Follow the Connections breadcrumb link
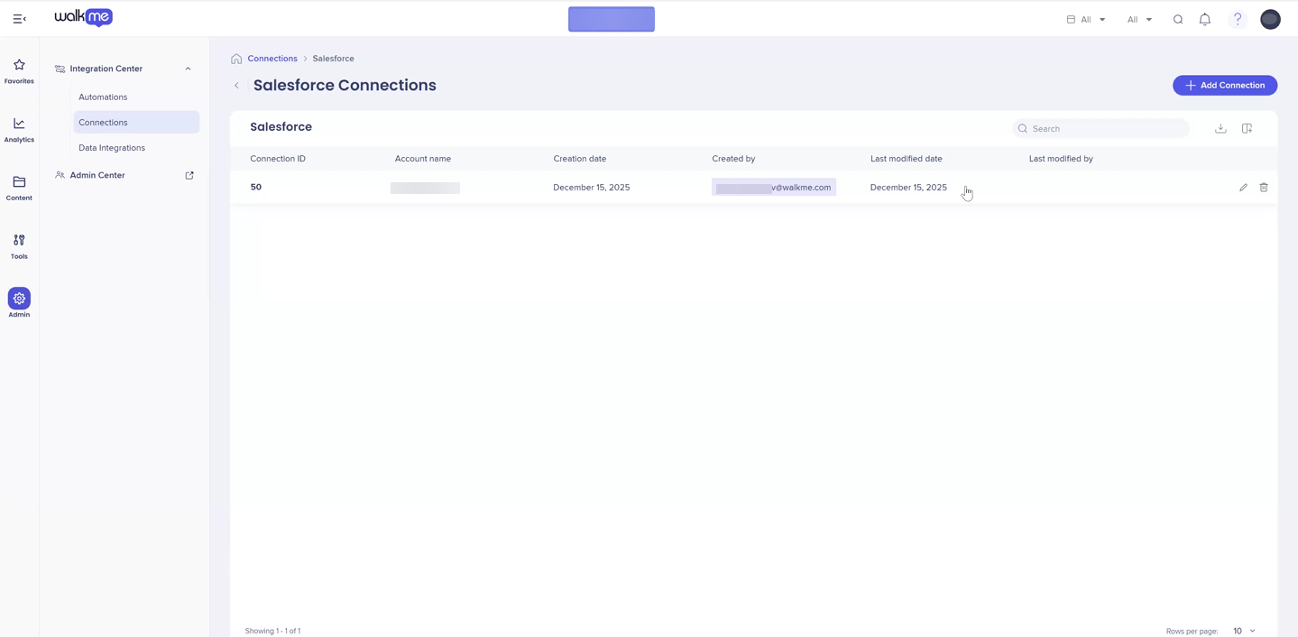The height and width of the screenshot is (637, 1298). (x=272, y=59)
